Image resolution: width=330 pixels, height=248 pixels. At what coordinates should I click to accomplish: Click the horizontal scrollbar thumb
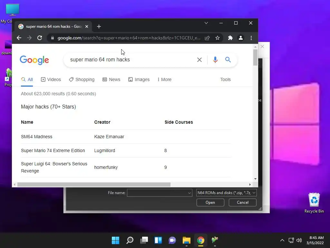[x=94, y=184]
